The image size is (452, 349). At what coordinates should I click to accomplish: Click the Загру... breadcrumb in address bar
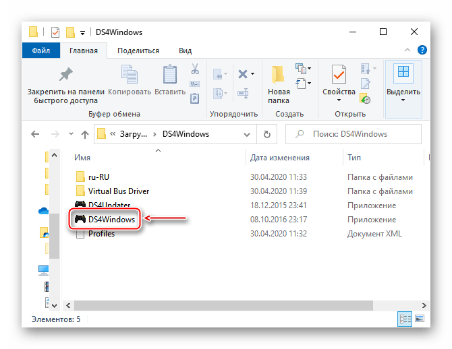coord(134,134)
